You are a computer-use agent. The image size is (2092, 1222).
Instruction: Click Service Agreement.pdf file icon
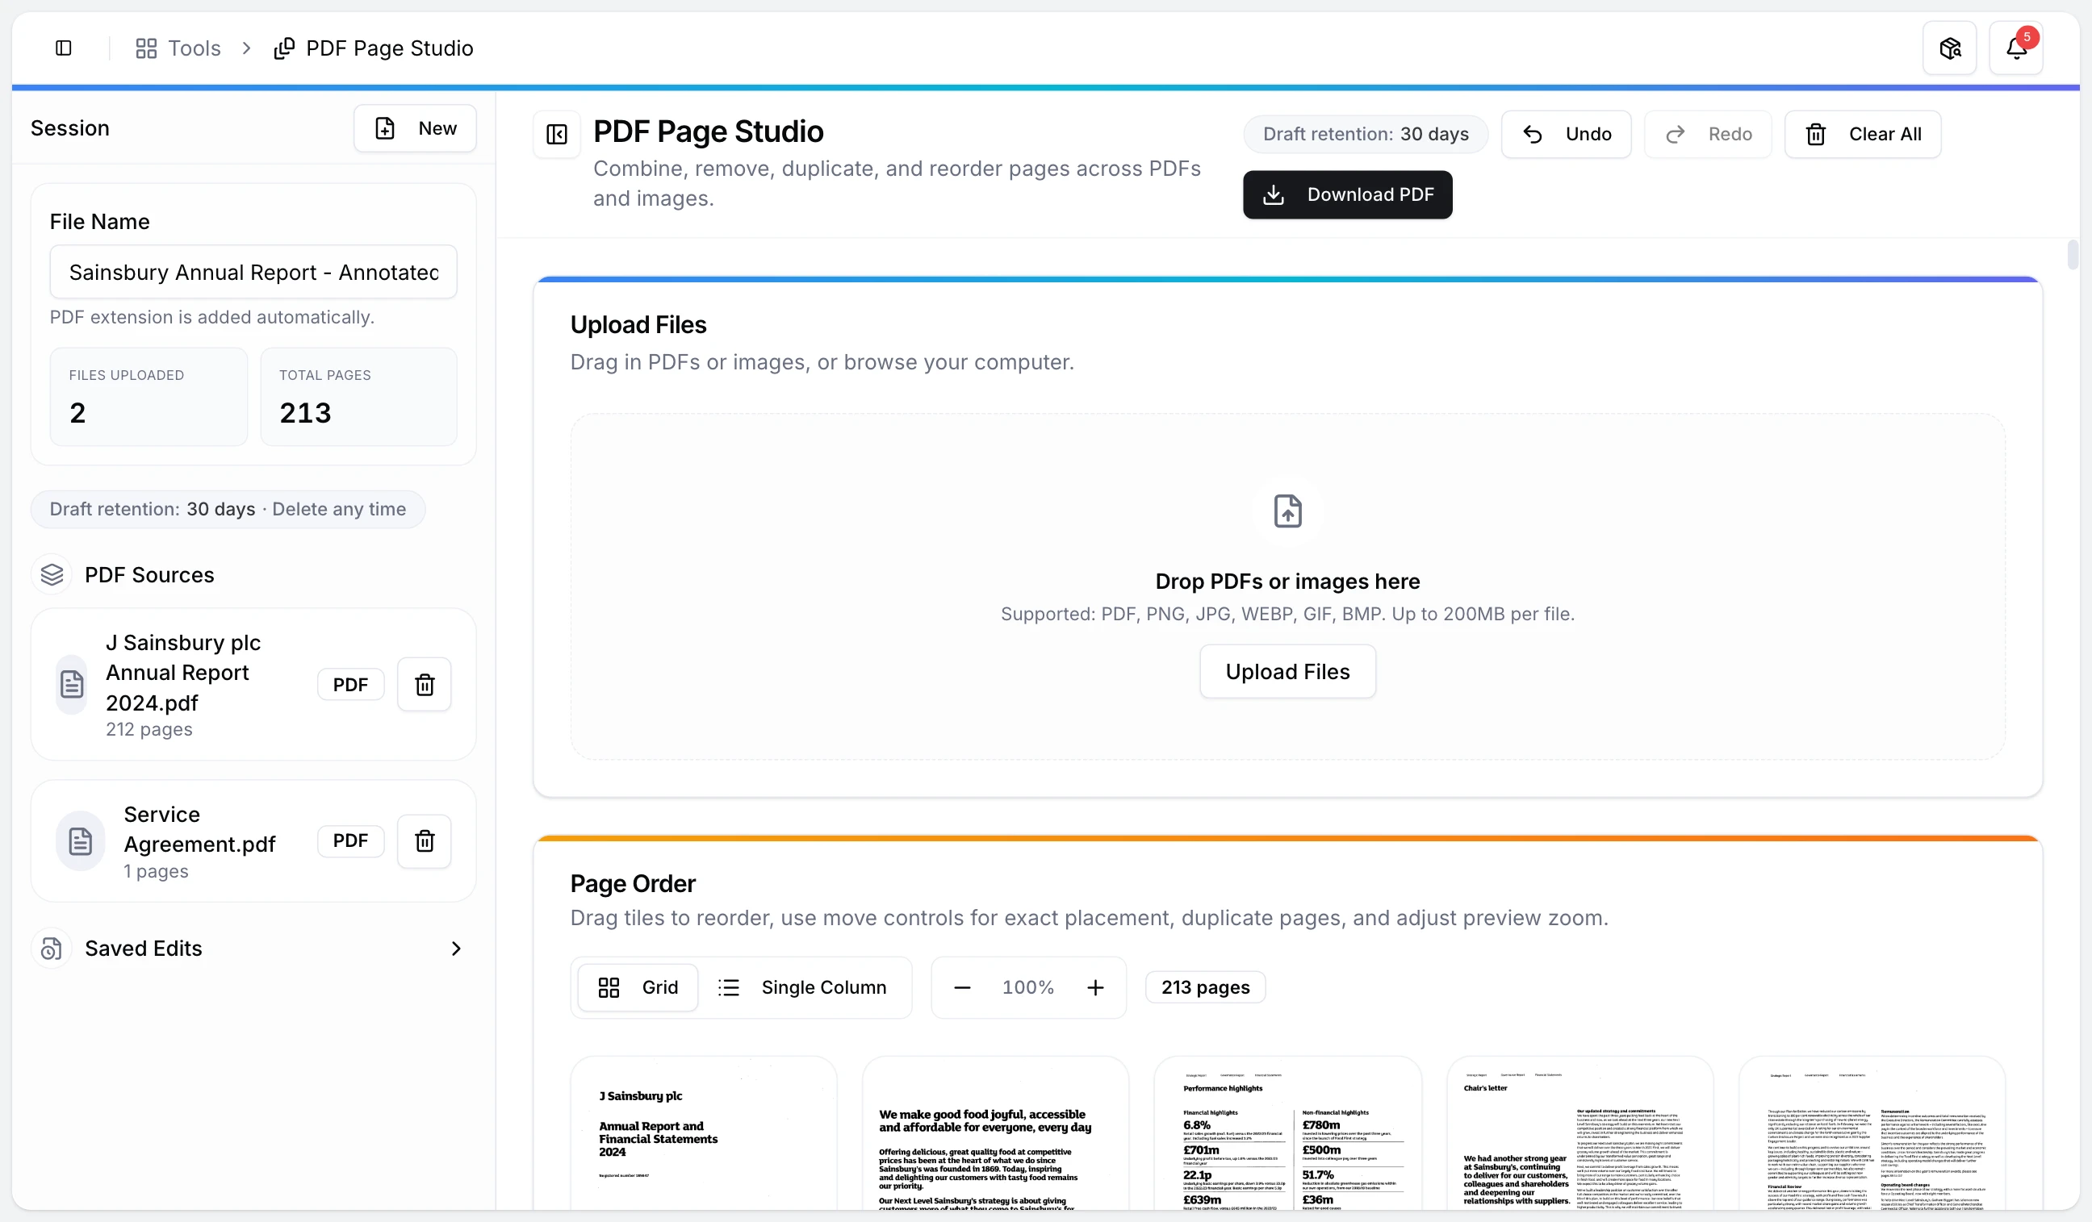click(x=81, y=841)
